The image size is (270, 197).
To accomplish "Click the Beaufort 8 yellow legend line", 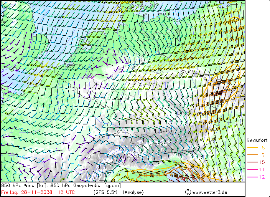I will [252, 147].
